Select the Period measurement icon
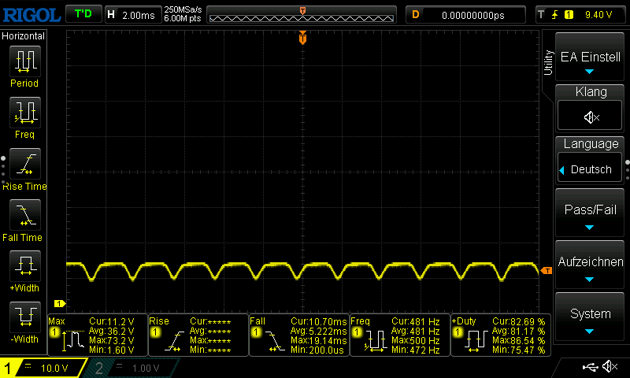 (x=25, y=61)
